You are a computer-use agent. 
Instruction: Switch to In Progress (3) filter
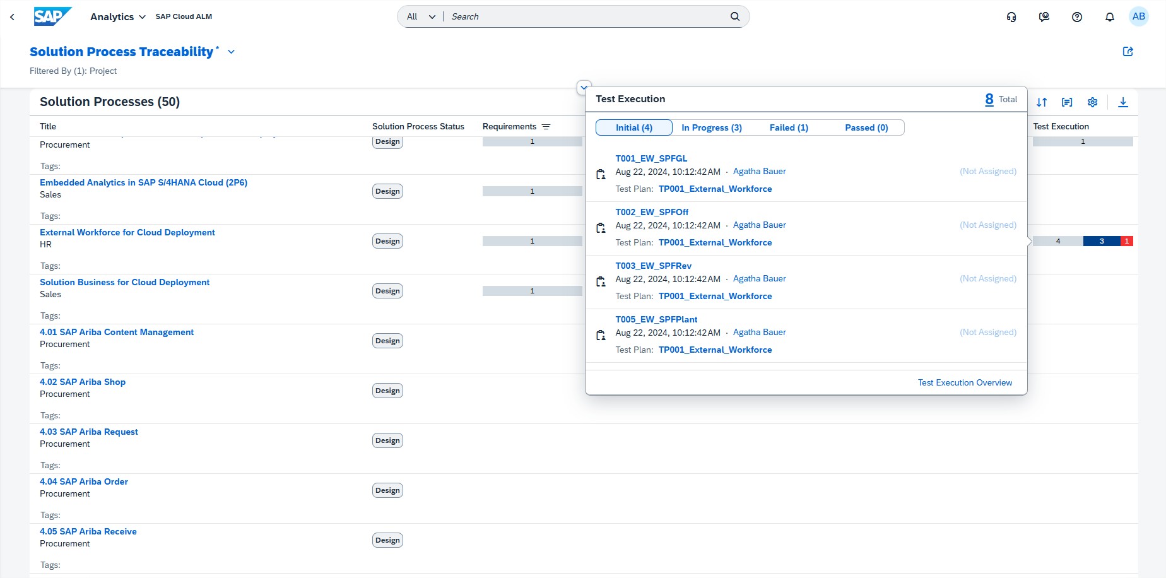(711, 127)
